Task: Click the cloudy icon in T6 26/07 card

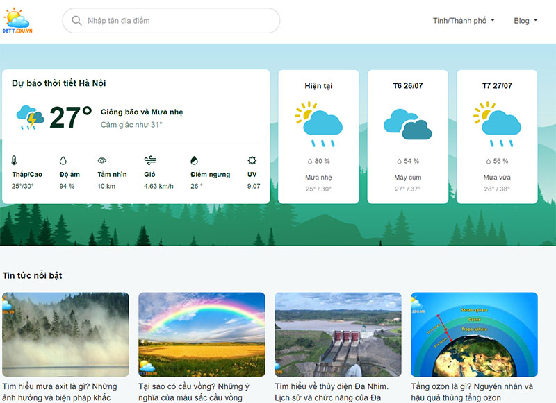Action: click(x=408, y=124)
